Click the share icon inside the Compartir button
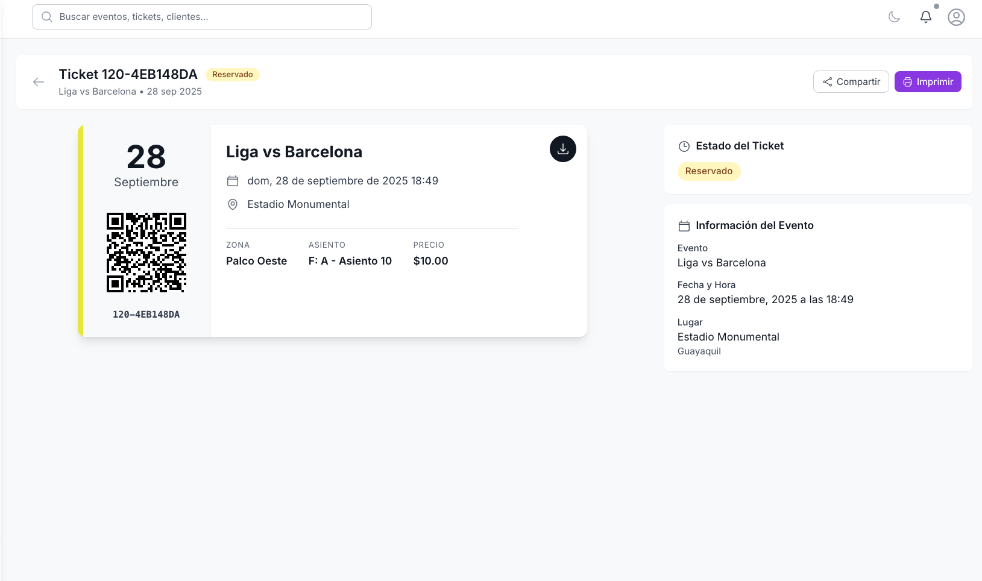Screen dimensions: 982x581 point(828,81)
